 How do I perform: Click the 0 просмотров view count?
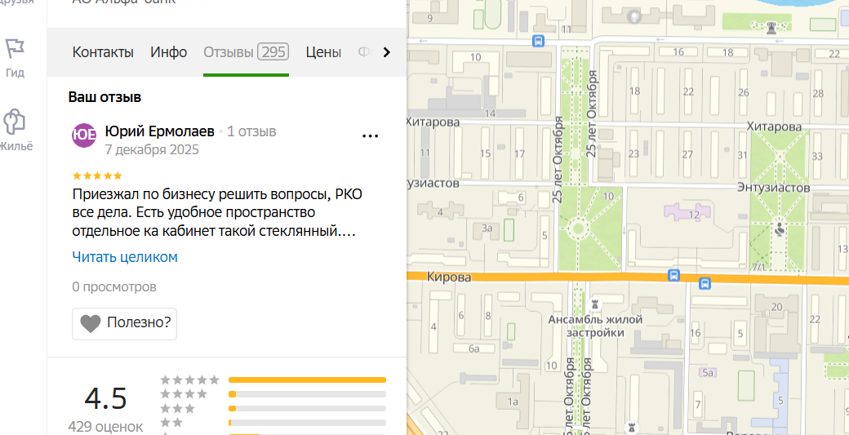pos(114,286)
